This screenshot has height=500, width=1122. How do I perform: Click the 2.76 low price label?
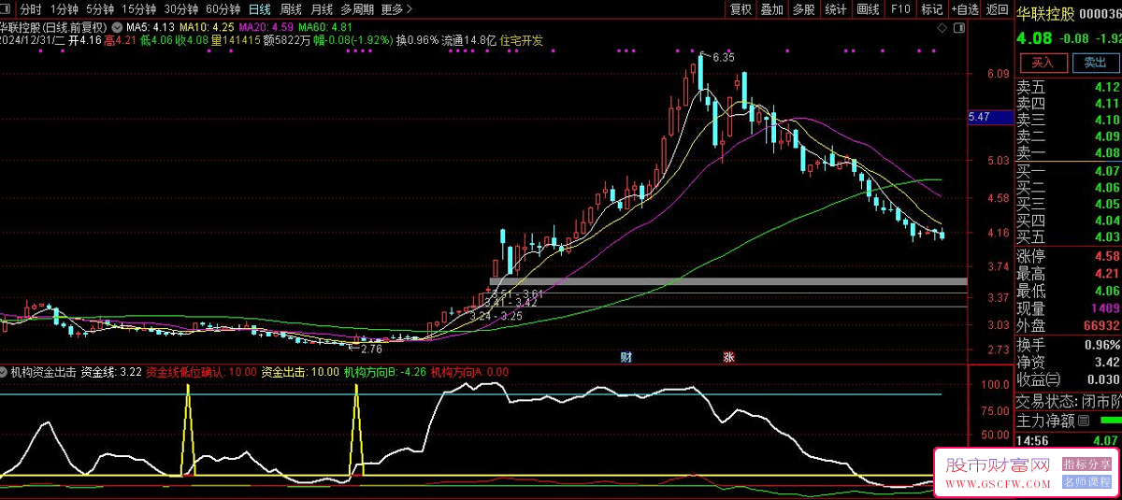pyautogui.click(x=371, y=350)
